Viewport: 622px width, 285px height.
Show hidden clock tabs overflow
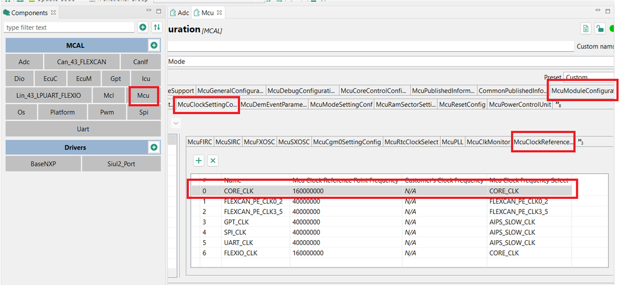[580, 142]
